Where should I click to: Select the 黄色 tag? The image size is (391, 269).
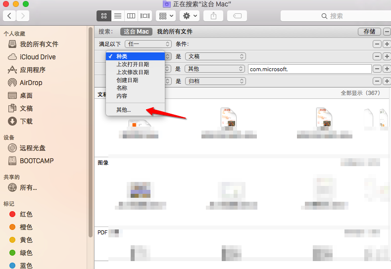tap(21, 240)
